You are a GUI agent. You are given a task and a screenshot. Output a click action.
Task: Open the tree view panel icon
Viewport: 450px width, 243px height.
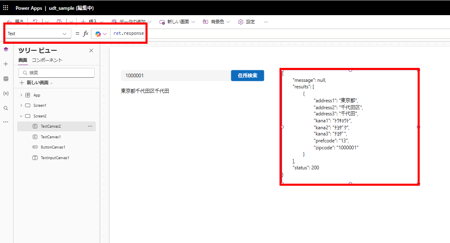point(6,49)
